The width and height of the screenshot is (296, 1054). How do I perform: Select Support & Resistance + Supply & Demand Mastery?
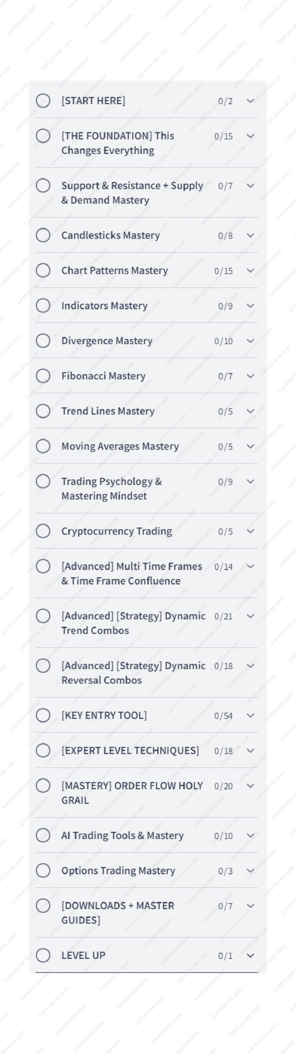click(132, 193)
